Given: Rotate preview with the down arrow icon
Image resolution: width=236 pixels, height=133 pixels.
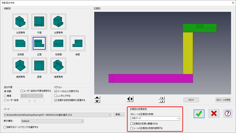Looking at the screenshot, I should click(x=97, y=101).
